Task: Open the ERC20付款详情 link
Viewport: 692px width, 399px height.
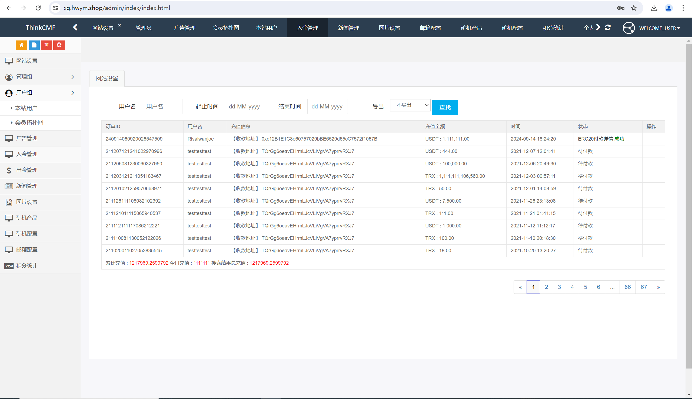Action: pyautogui.click(x=595, y=139)
